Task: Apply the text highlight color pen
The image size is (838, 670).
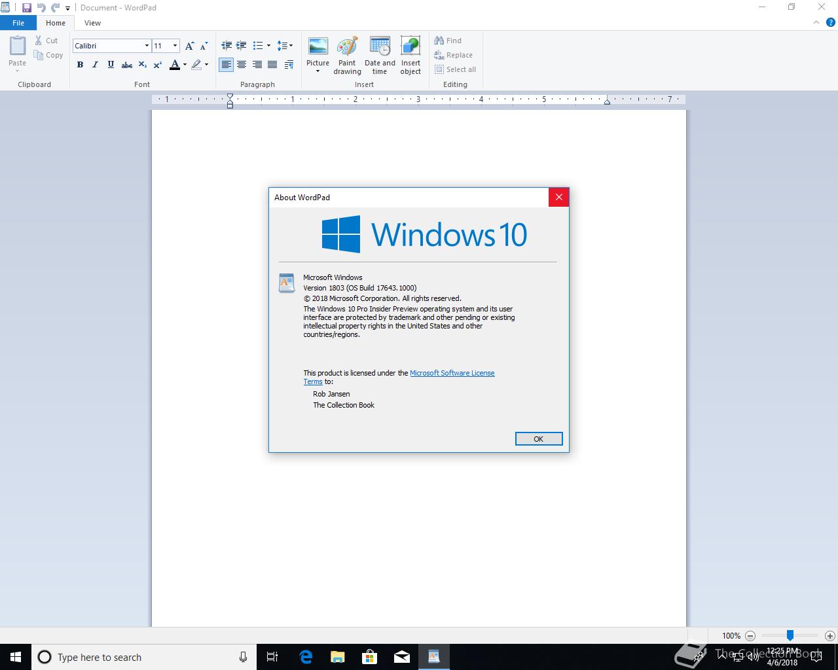Action: pyautogui.click(x=196, y=65)
